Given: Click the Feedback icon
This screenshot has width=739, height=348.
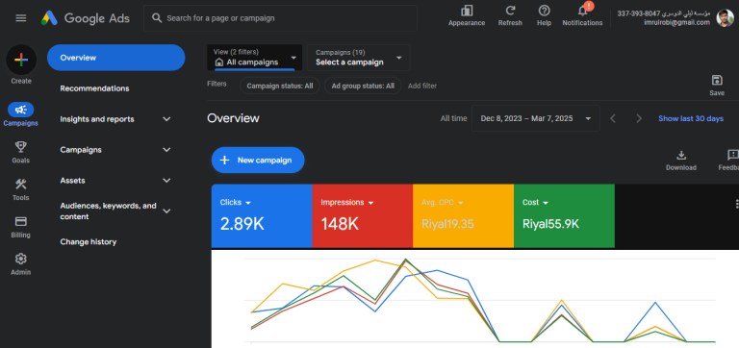Looking at the screenshot, I should [x=733, y=155].
